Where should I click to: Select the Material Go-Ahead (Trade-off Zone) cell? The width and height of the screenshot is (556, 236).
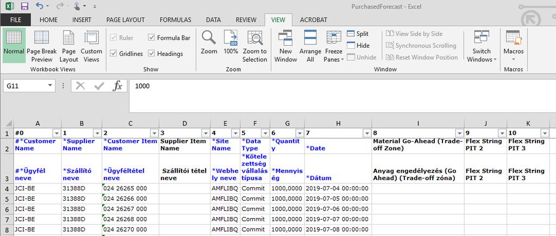point(418,146)
